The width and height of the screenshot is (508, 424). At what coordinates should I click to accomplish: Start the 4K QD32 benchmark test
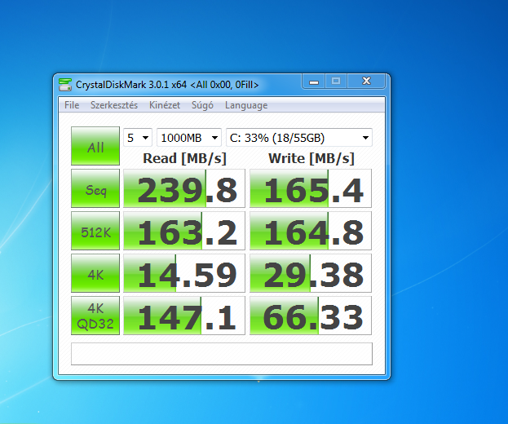click(x=95, y=316)
